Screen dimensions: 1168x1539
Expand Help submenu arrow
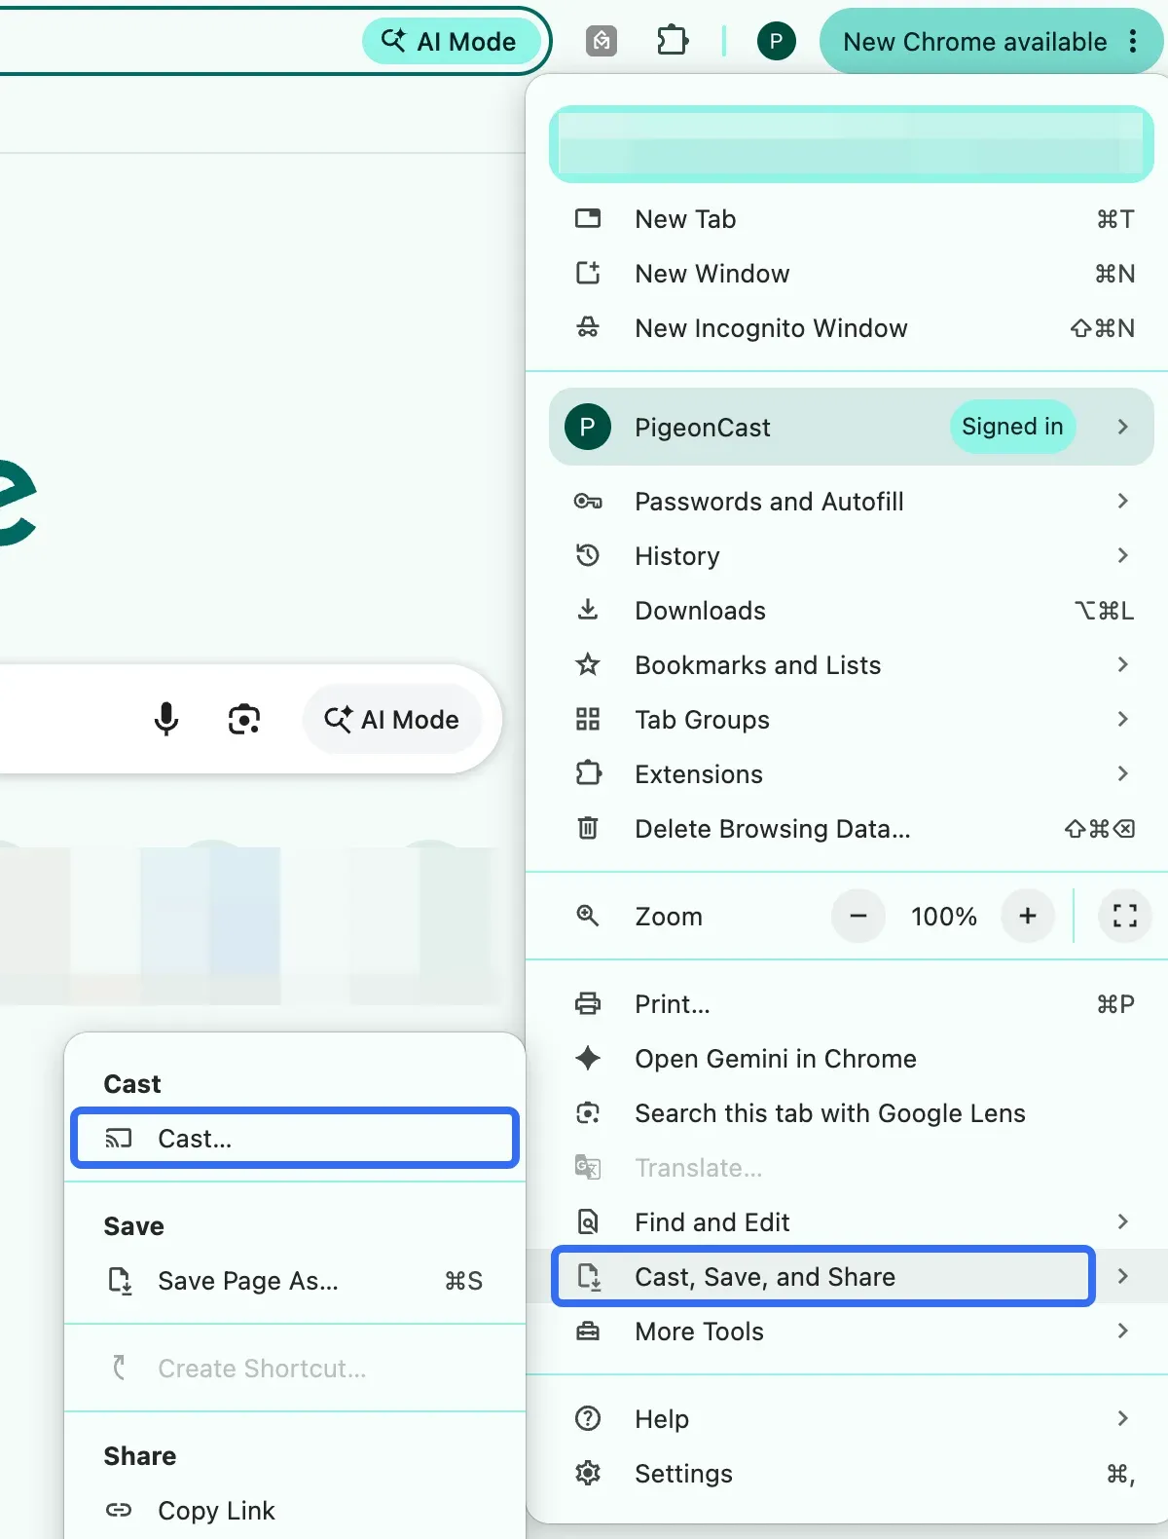coord(1123,1418)
